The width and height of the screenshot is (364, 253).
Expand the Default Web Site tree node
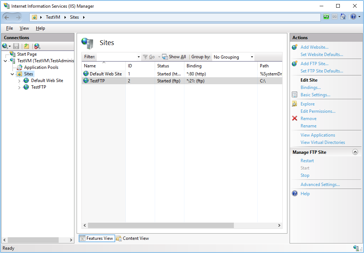tap(19, 81)
